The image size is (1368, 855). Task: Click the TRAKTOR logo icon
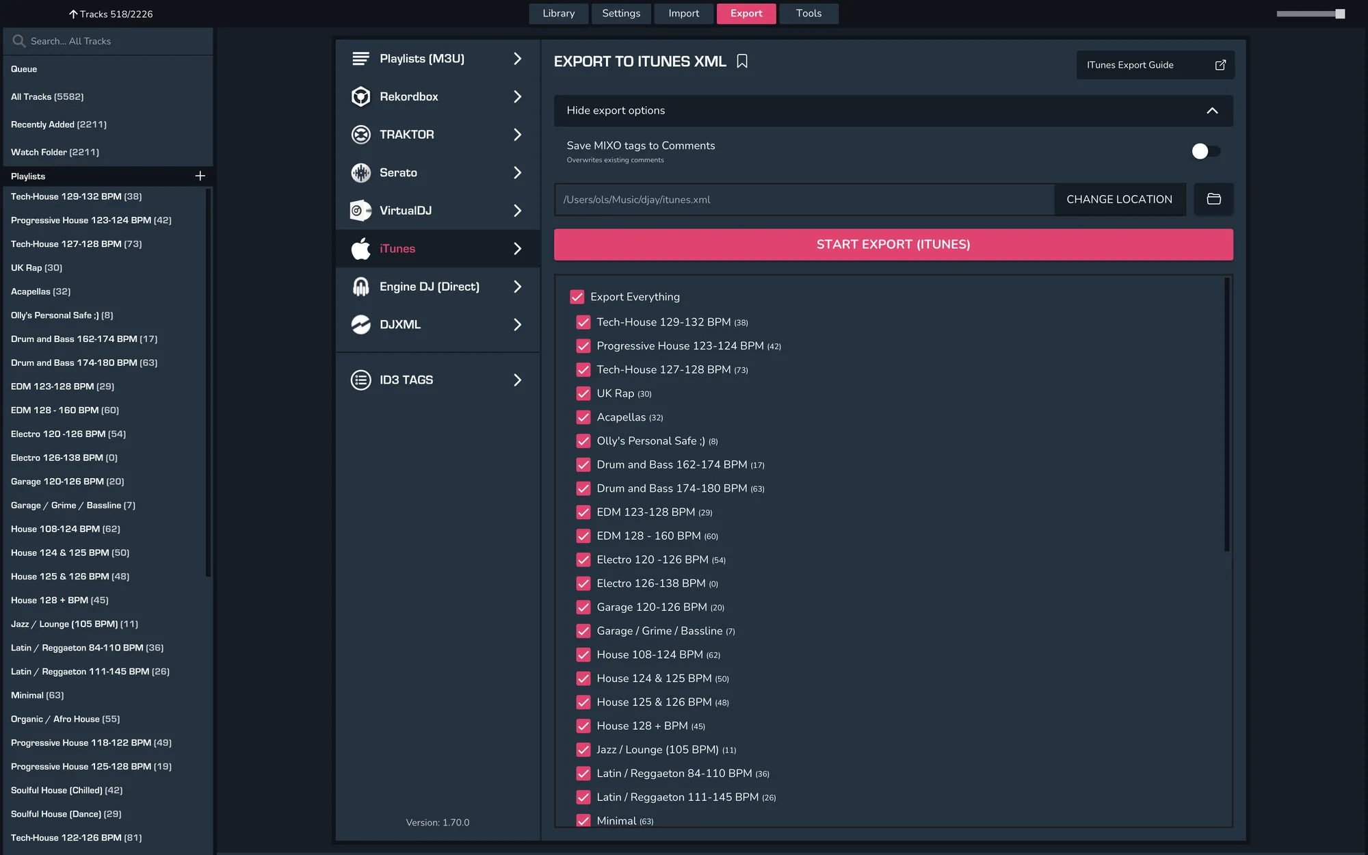pos(360,135)
